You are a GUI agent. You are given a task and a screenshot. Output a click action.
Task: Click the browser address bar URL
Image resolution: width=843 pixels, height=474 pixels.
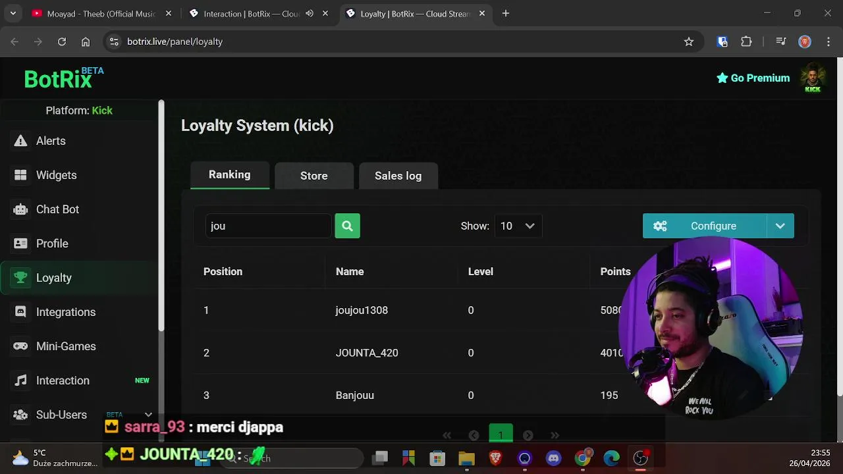point(175,41)
